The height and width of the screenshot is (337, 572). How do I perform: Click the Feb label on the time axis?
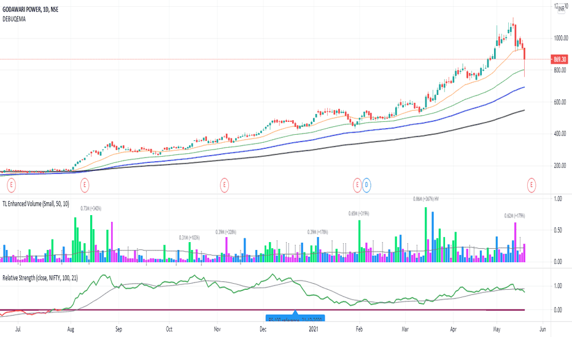359,330
